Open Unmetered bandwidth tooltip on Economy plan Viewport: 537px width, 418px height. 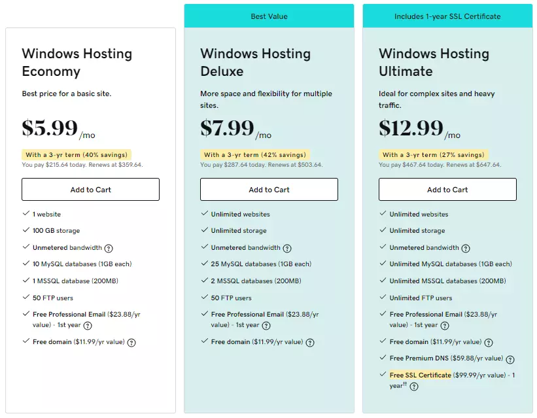(x=109, y=249)
